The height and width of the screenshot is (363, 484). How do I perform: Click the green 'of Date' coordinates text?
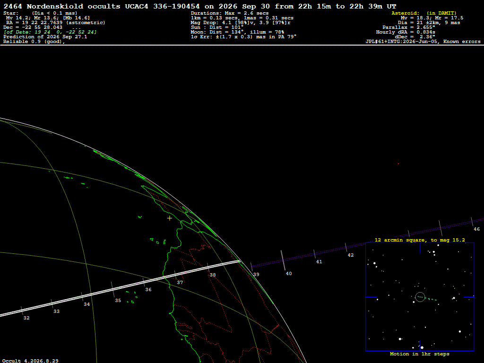click(50, 32)
